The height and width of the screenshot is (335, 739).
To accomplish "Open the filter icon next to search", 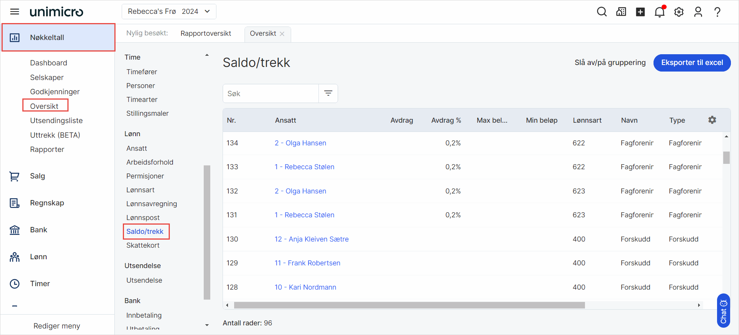I will (328, 93).
